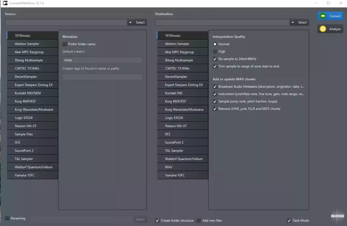Toggle the Renaming checkbox

point(7,218)
